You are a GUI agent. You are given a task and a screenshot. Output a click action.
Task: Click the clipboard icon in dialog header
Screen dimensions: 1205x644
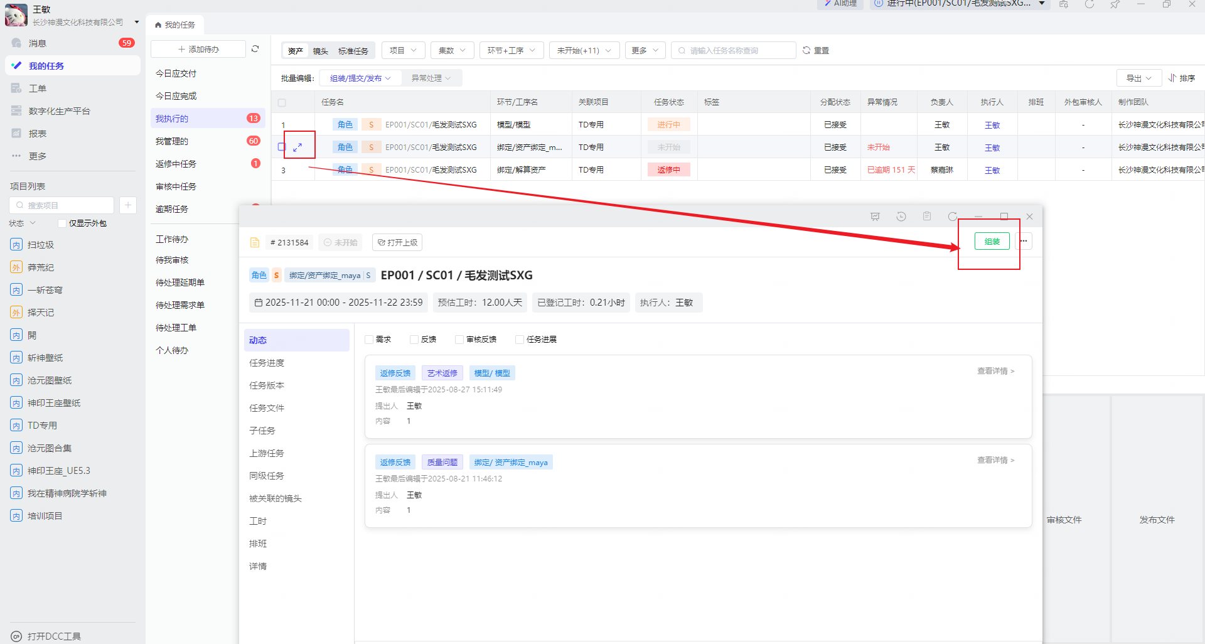coord(926,217)
